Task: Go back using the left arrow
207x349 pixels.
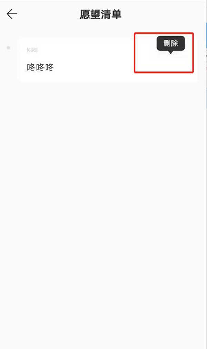Action: coord(12,14)
